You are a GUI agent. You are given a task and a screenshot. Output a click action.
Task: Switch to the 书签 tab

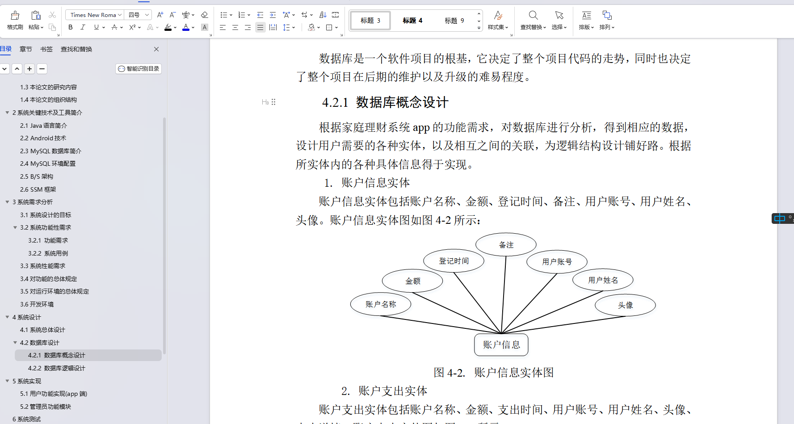[46, 49]
